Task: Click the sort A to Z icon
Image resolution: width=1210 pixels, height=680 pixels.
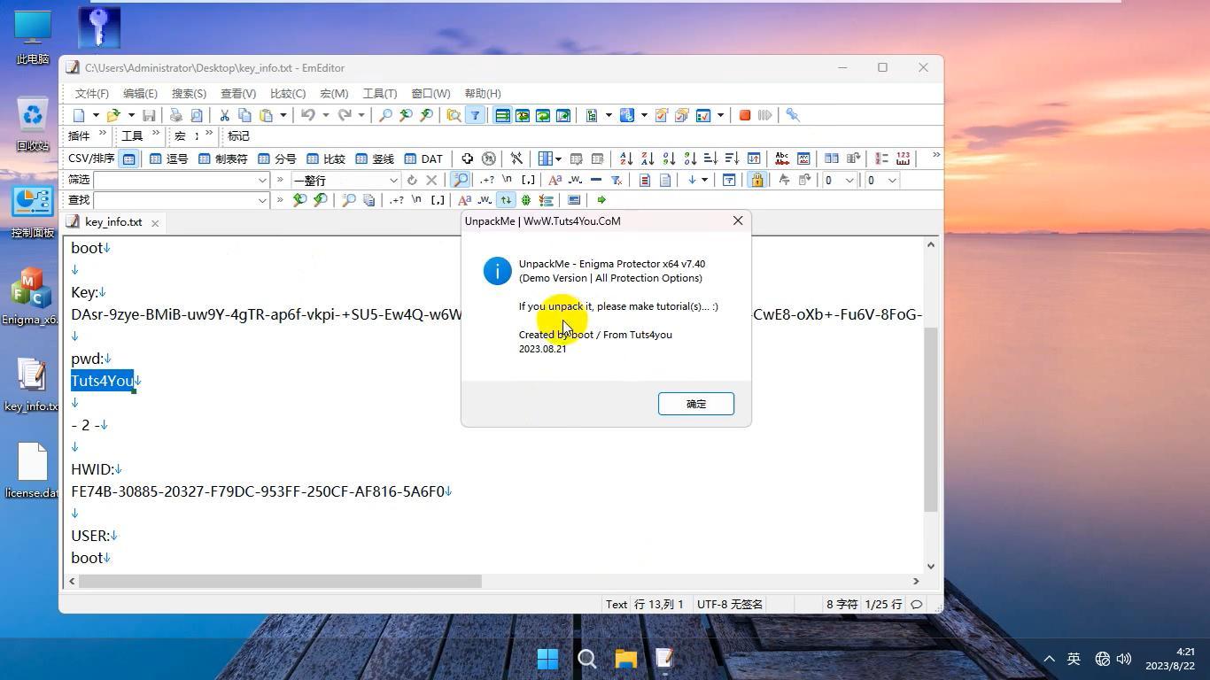Action: point(626,158)
